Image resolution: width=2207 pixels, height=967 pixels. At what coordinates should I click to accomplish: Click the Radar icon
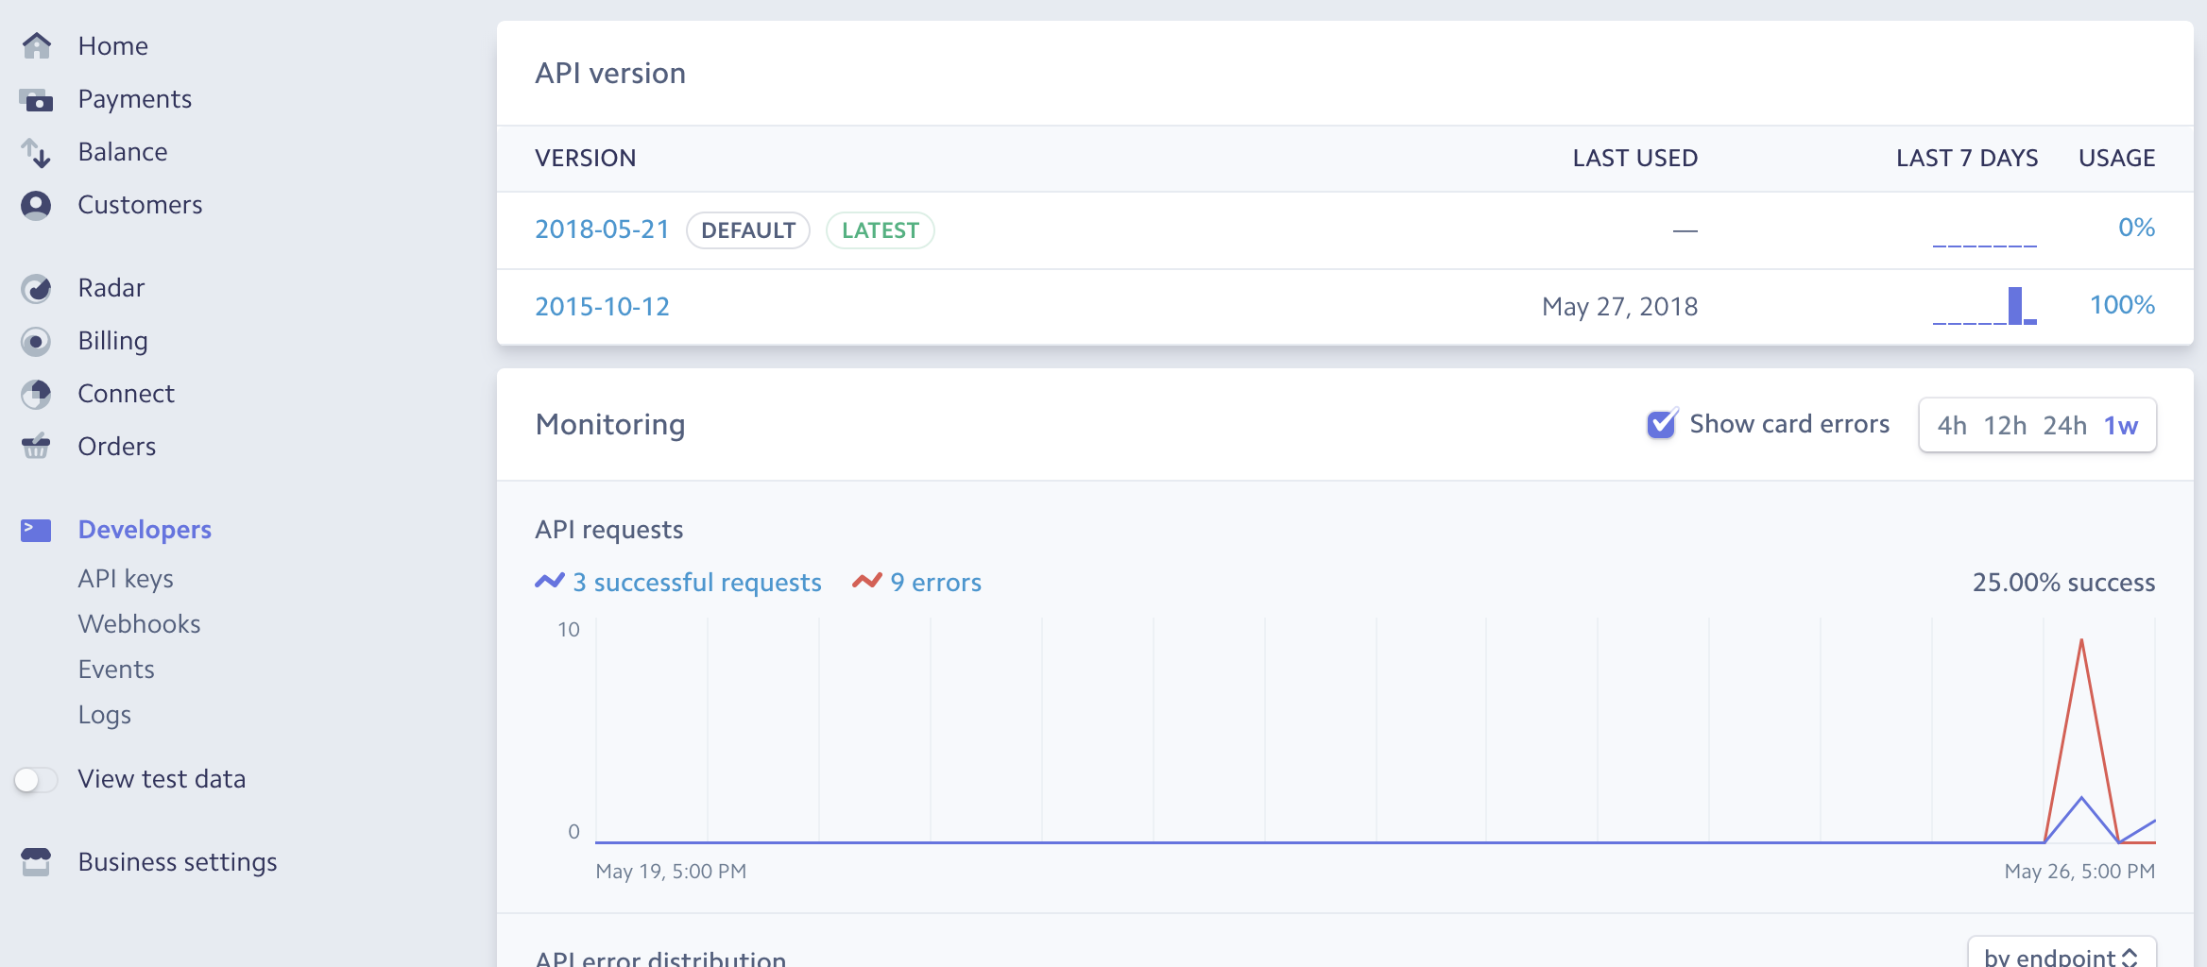tap(36, 288)
